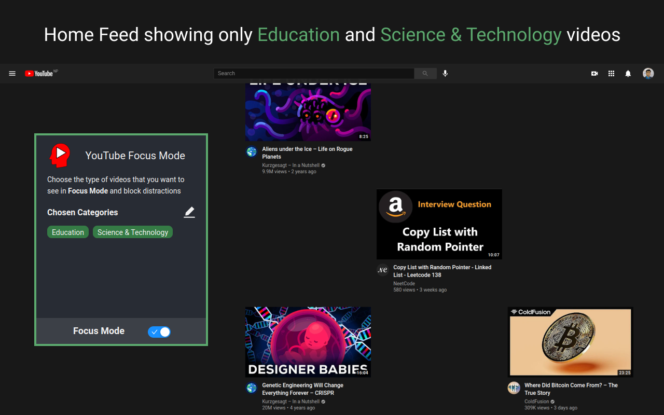This screenshot has width=664, height=415.
Task: Click the YouTube Focus Mode logo
Action: coord(60,155)
